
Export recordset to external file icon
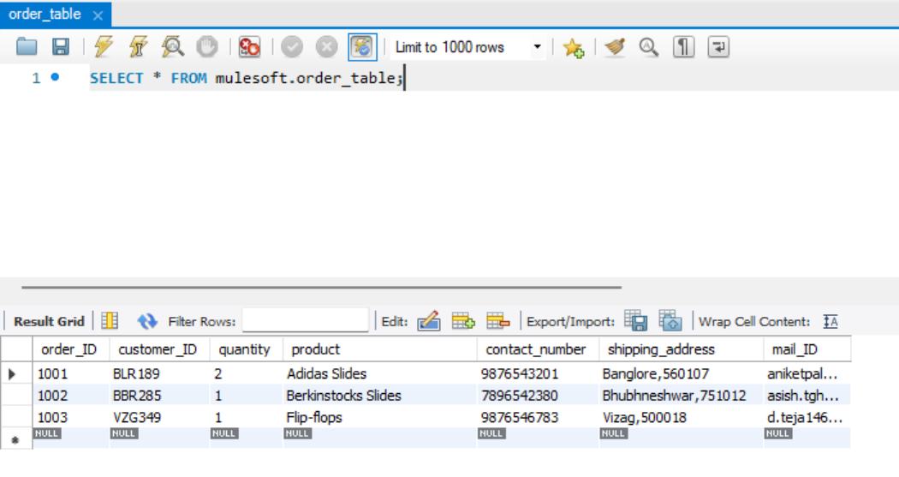coord(635,321)
